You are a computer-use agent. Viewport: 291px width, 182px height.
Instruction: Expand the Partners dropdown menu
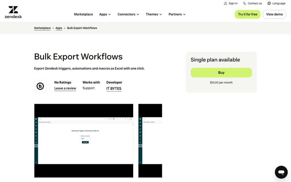[x=177, y=14]
